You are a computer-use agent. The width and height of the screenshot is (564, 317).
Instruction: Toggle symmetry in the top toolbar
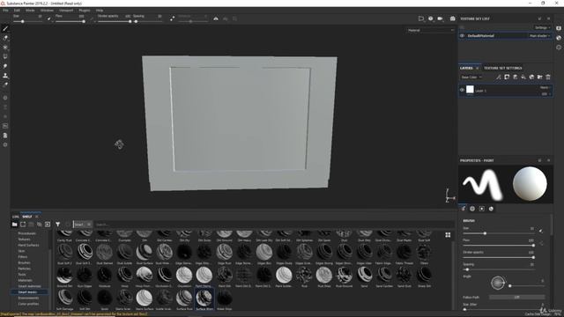[x=216, y=18]
